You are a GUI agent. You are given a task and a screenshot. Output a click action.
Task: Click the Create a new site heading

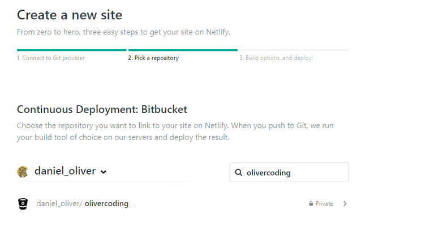[x=70, y=15]
